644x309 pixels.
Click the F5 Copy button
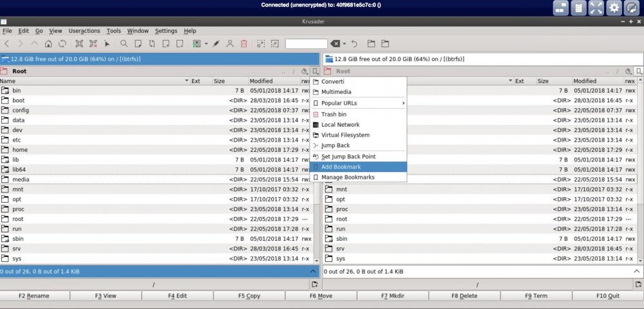point(249,296)
